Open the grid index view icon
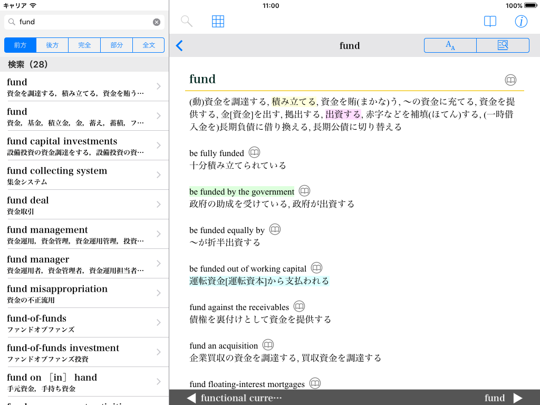Screen dimensions: 540x405 [x=218, y=21]
